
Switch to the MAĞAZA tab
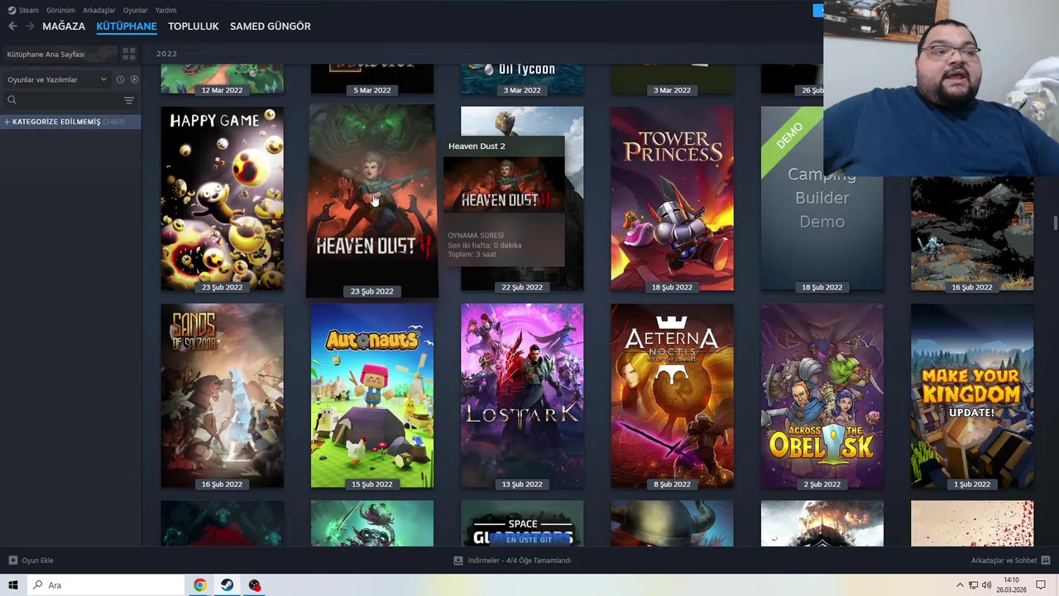(x=64, y=26)
